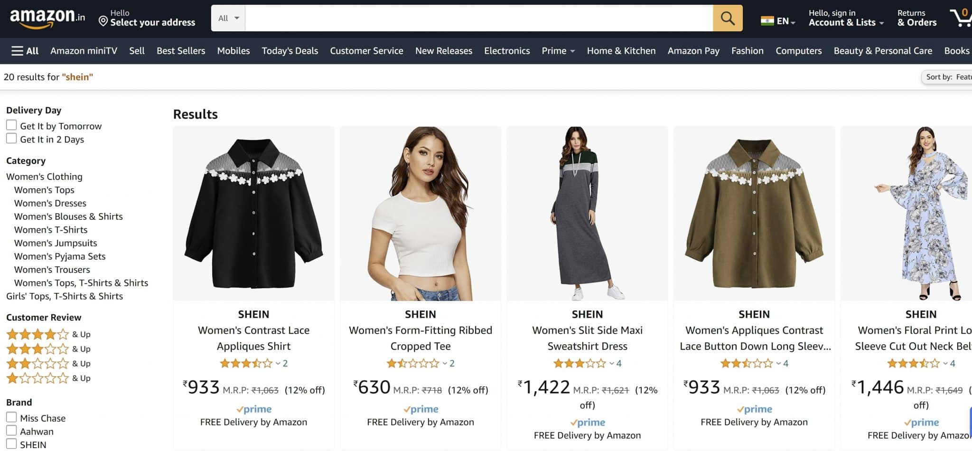The width and height of the screenshot is (972, 451).
Task: Select Girls' Tops, T-Shirts & Shirts category
Action: tap(65, 296)
